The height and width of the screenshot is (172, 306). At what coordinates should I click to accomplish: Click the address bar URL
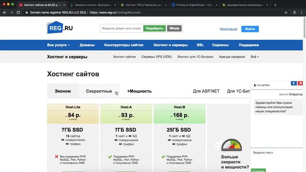tap(115, 12)
